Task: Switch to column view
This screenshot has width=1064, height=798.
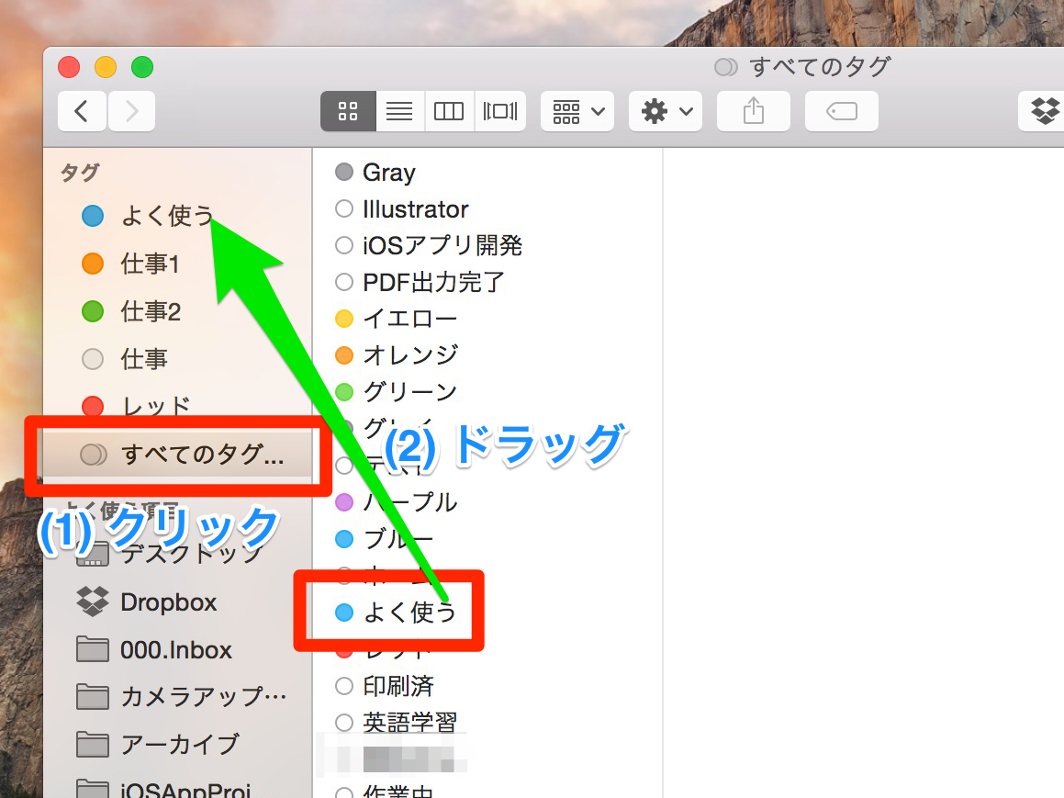Action: click(x=449, y=110)
